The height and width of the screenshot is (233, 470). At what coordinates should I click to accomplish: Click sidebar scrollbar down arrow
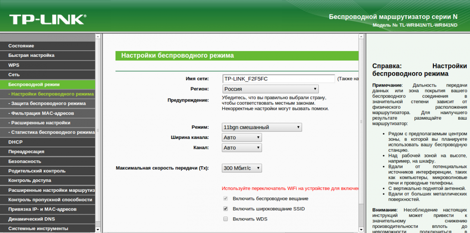[x=98, y=230]
